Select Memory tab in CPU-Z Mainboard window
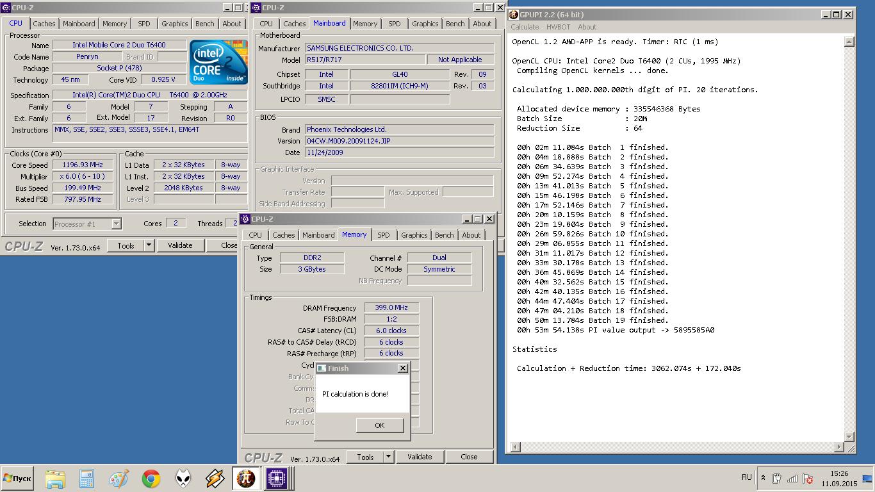Image resolution: width=875 pixels, height=492 pixels. 365,24
